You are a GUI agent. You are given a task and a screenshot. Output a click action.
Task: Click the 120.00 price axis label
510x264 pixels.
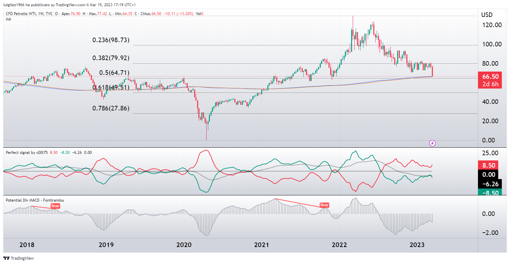(x=492, y=25)
